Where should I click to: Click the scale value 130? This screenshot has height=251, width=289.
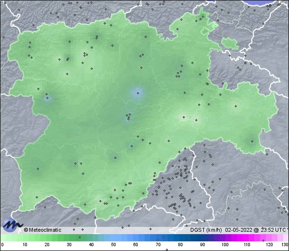(285, 245)
